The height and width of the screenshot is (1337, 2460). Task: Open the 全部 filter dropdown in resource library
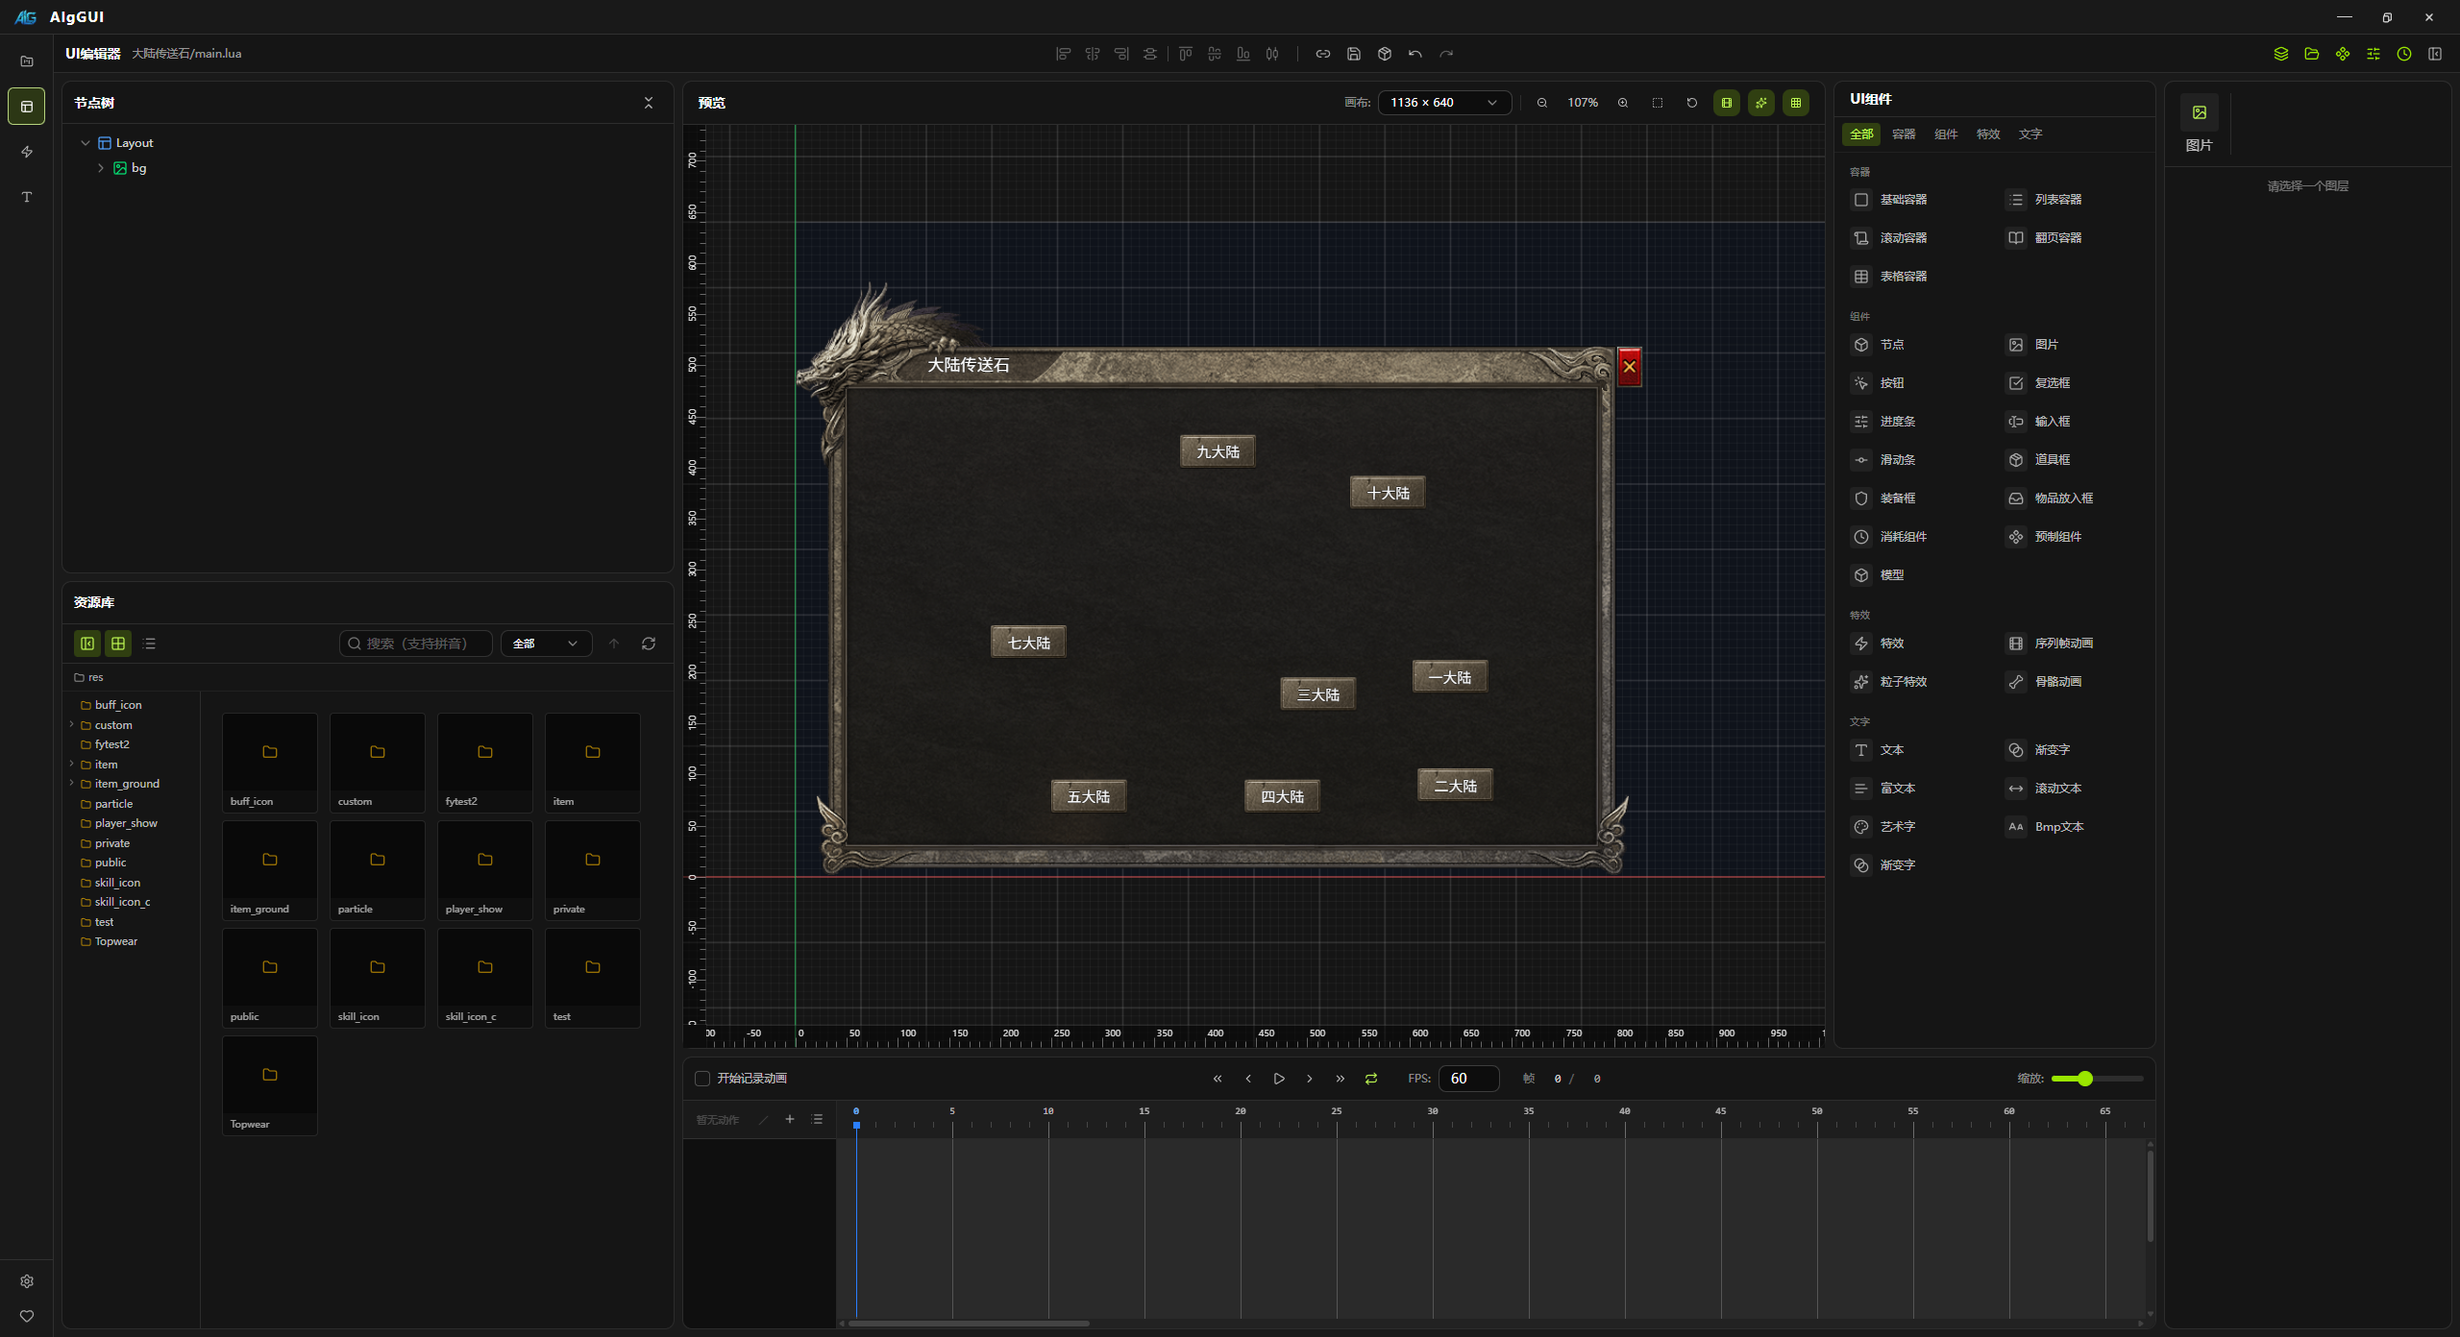[x=545, y=644]
